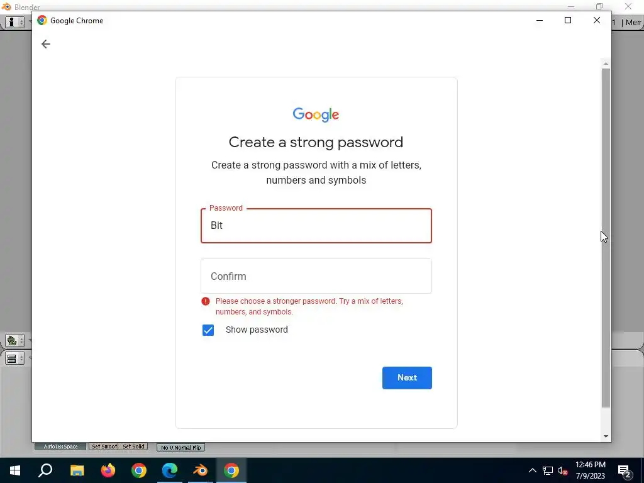Image resolution: width=644 pixels, height=483 pixels.
Task: Click the muted volume tray icon
Action: pos(563,470)
